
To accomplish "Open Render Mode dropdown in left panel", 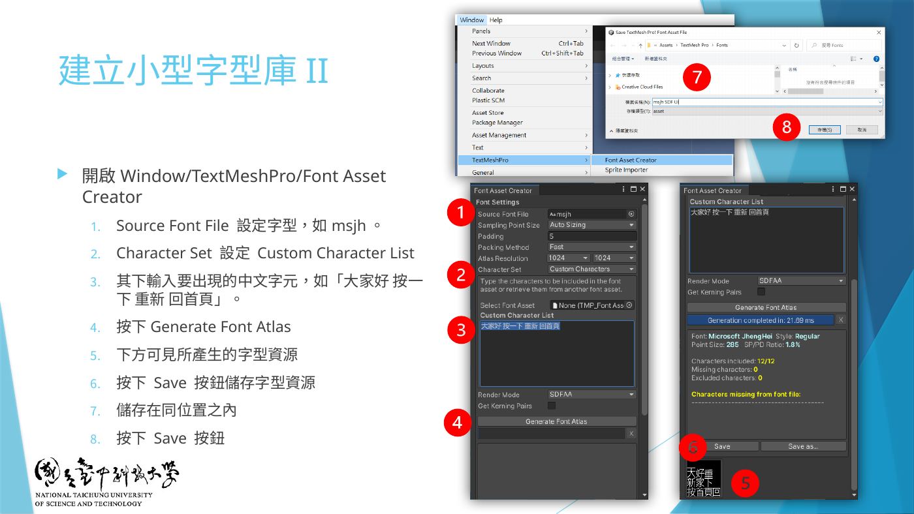I will [x=591, y=395].
